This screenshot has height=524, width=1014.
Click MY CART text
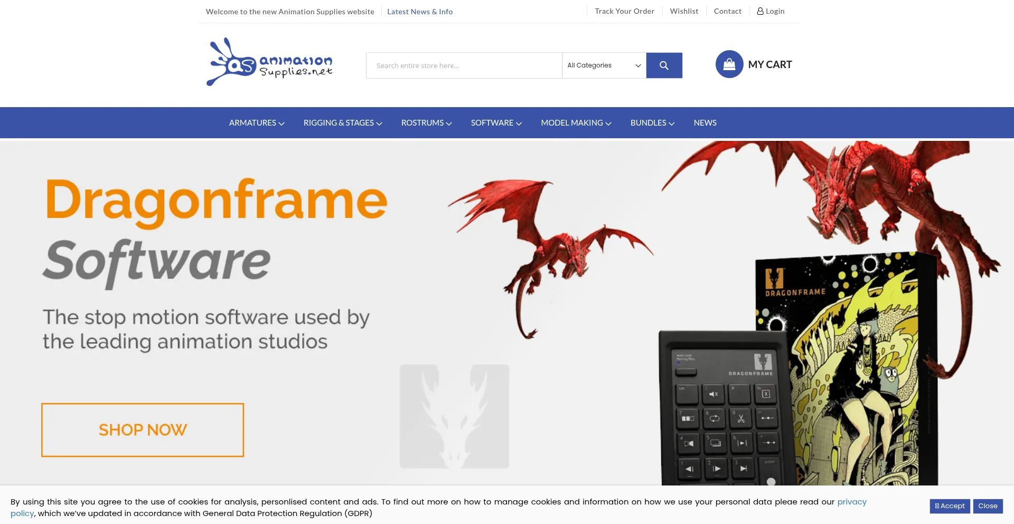[x=770, y=64]
